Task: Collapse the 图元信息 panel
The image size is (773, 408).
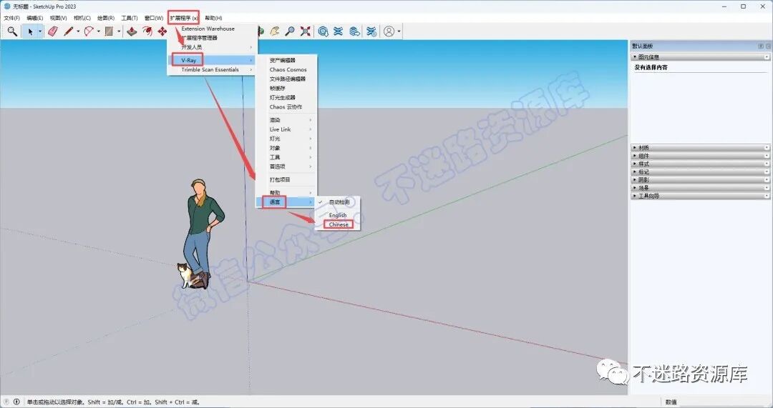Action: (x=635, y=57)
